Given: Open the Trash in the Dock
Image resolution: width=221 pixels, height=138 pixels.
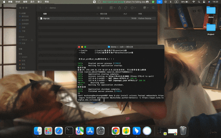Looking at the screenshot, I should point(183,131).
